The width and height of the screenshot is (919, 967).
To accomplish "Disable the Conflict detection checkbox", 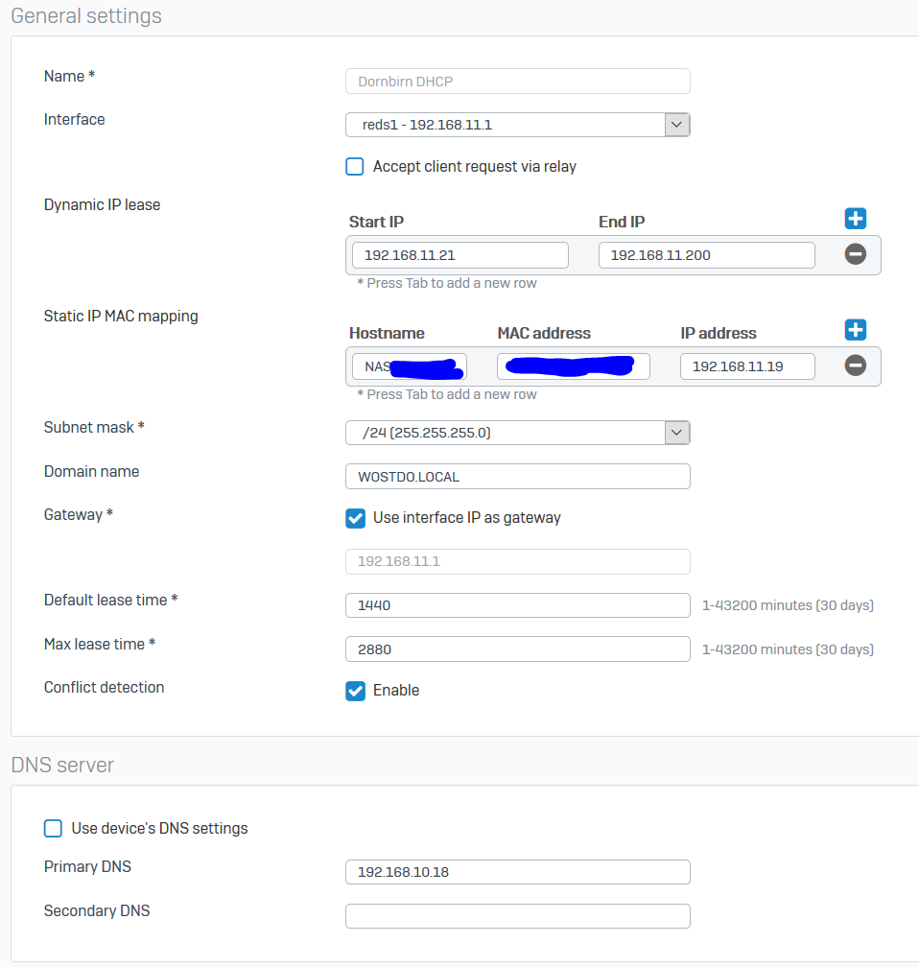I will 355,691.
